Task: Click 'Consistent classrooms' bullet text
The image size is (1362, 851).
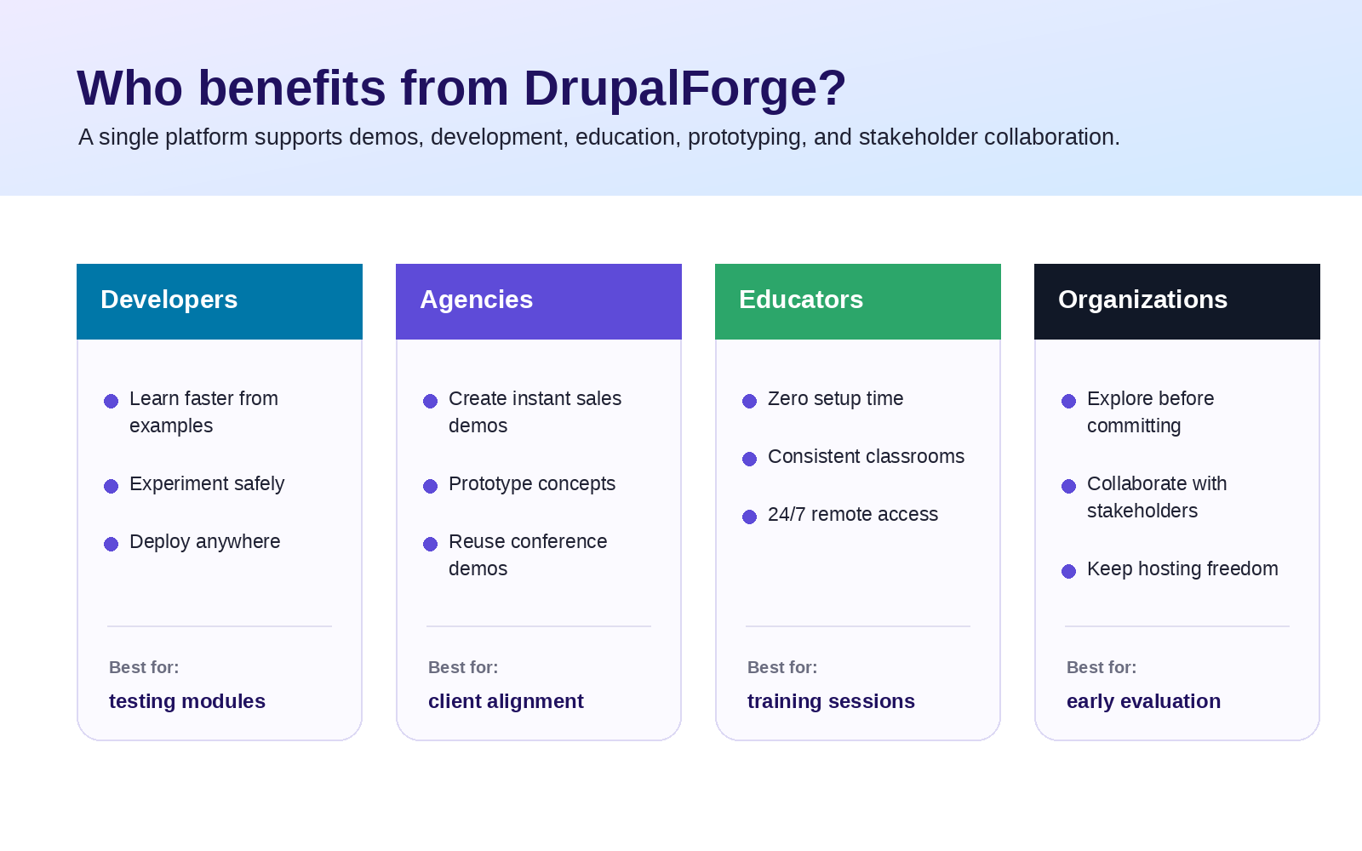Action: tap(866, 456)
